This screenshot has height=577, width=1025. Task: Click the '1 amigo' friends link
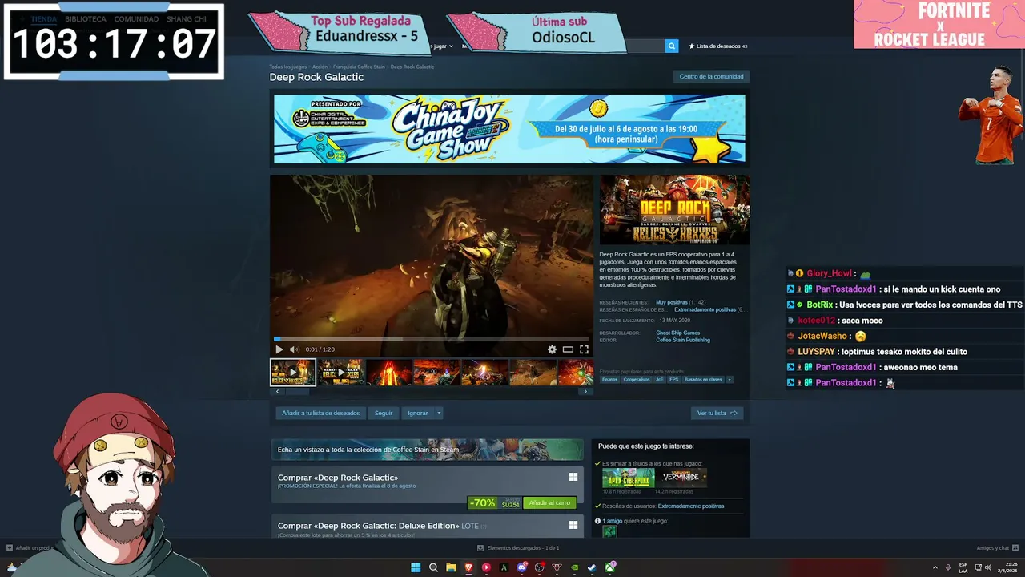click(613, 521)
